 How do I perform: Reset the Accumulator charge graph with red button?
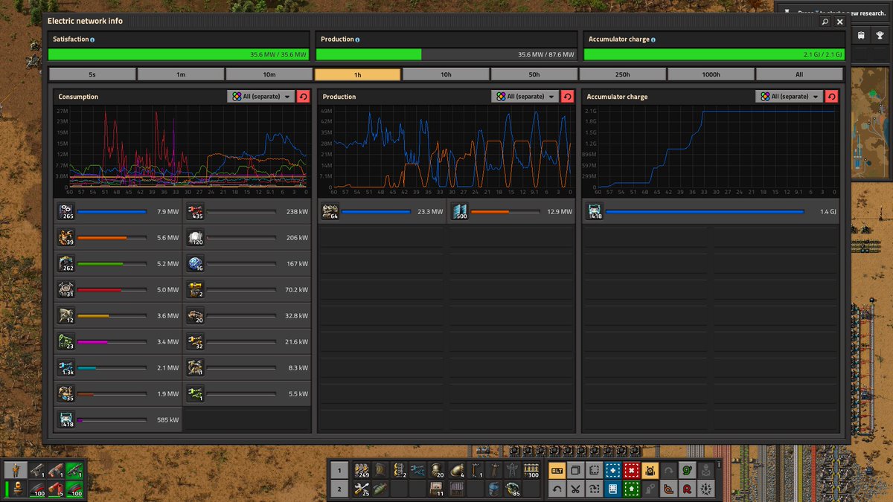[x=831, y=97]
